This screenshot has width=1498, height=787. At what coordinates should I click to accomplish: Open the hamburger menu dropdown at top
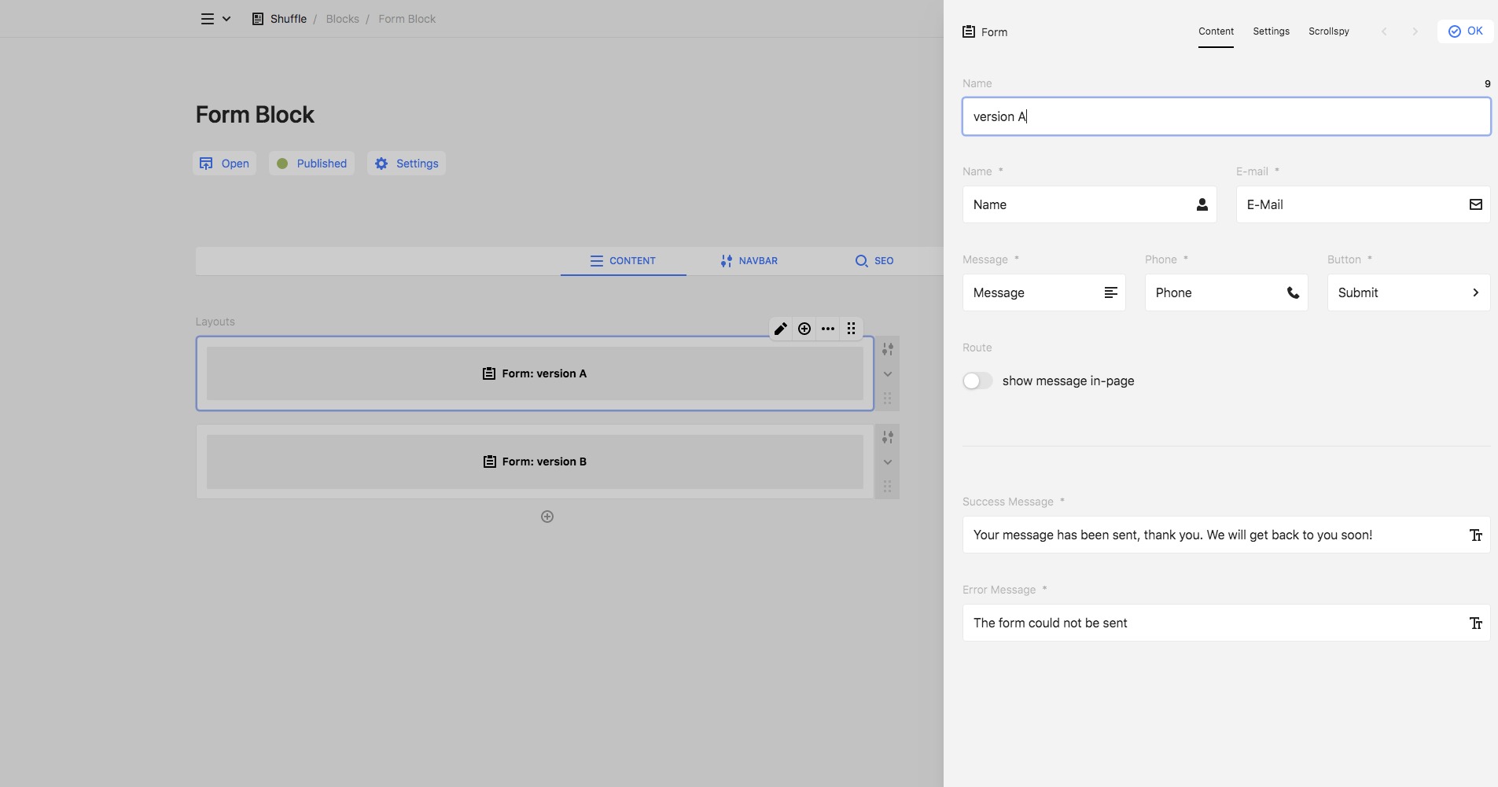point(215,19)
